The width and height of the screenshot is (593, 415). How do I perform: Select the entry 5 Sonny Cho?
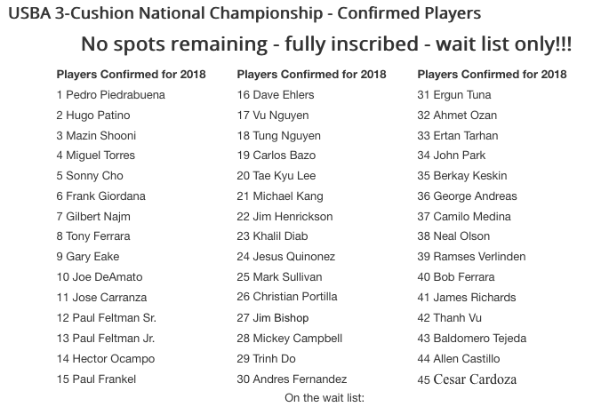[90, 176]
